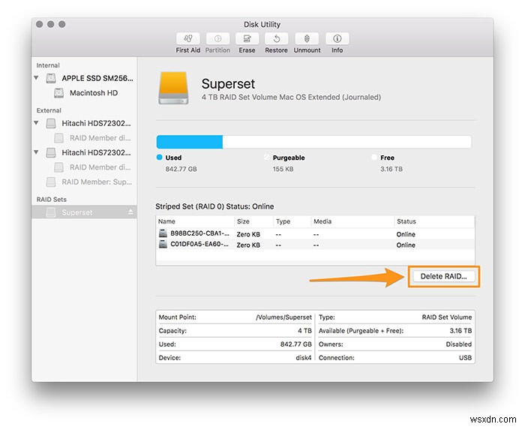Open the Erase tool
This screenshot has height=427, width=525.
click(247, 39)
